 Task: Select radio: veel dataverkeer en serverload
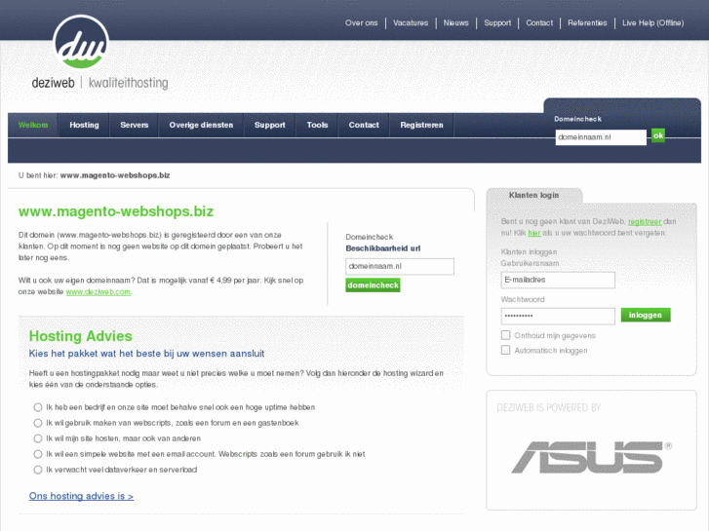(37, 470)
